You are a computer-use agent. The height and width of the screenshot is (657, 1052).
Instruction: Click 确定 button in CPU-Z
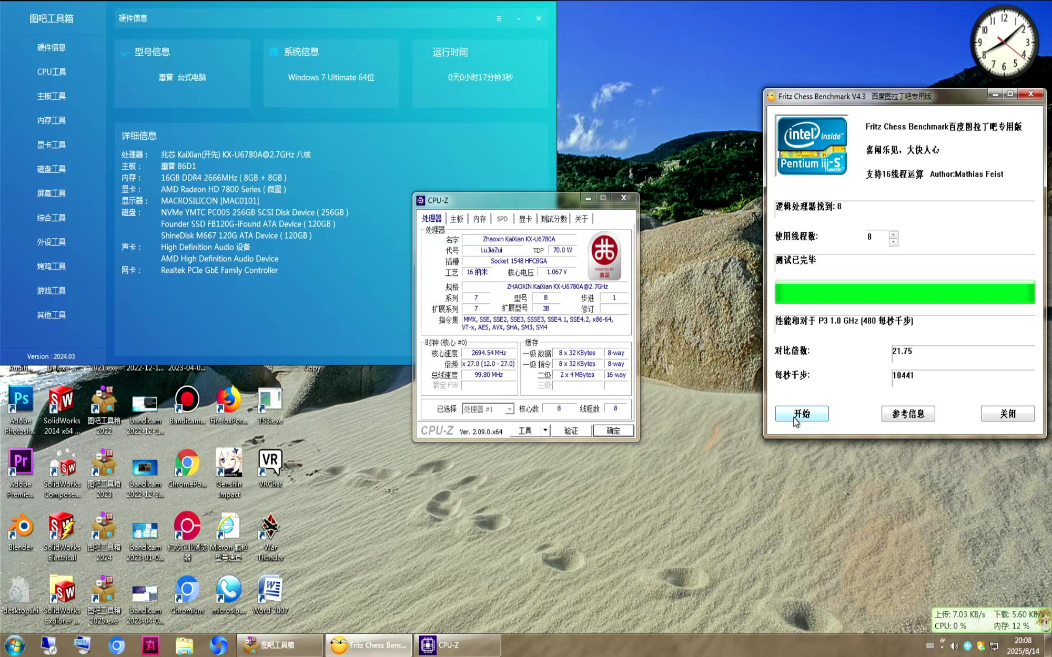613,430
